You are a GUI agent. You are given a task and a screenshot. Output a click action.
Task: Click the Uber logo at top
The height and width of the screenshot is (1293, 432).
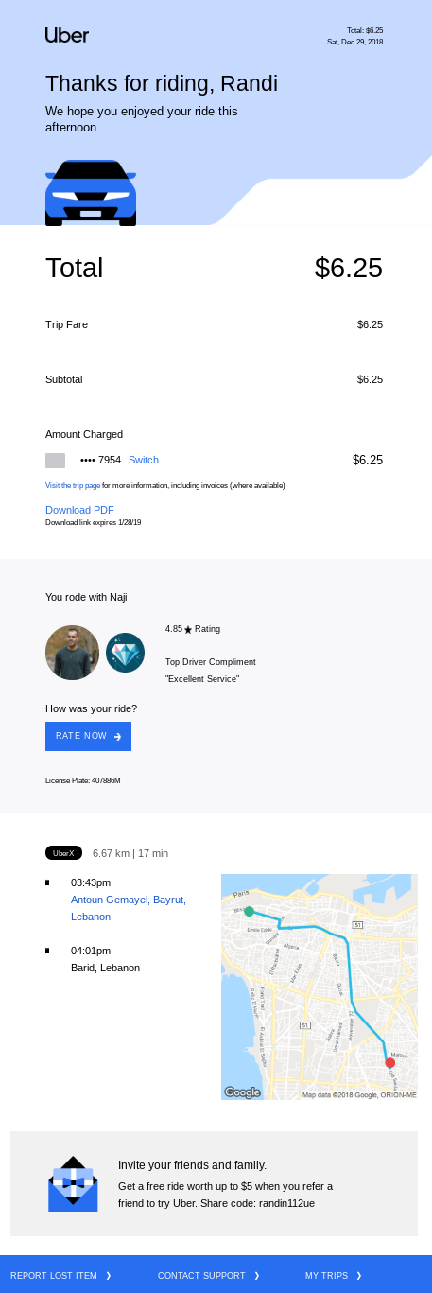pos(67,35)
